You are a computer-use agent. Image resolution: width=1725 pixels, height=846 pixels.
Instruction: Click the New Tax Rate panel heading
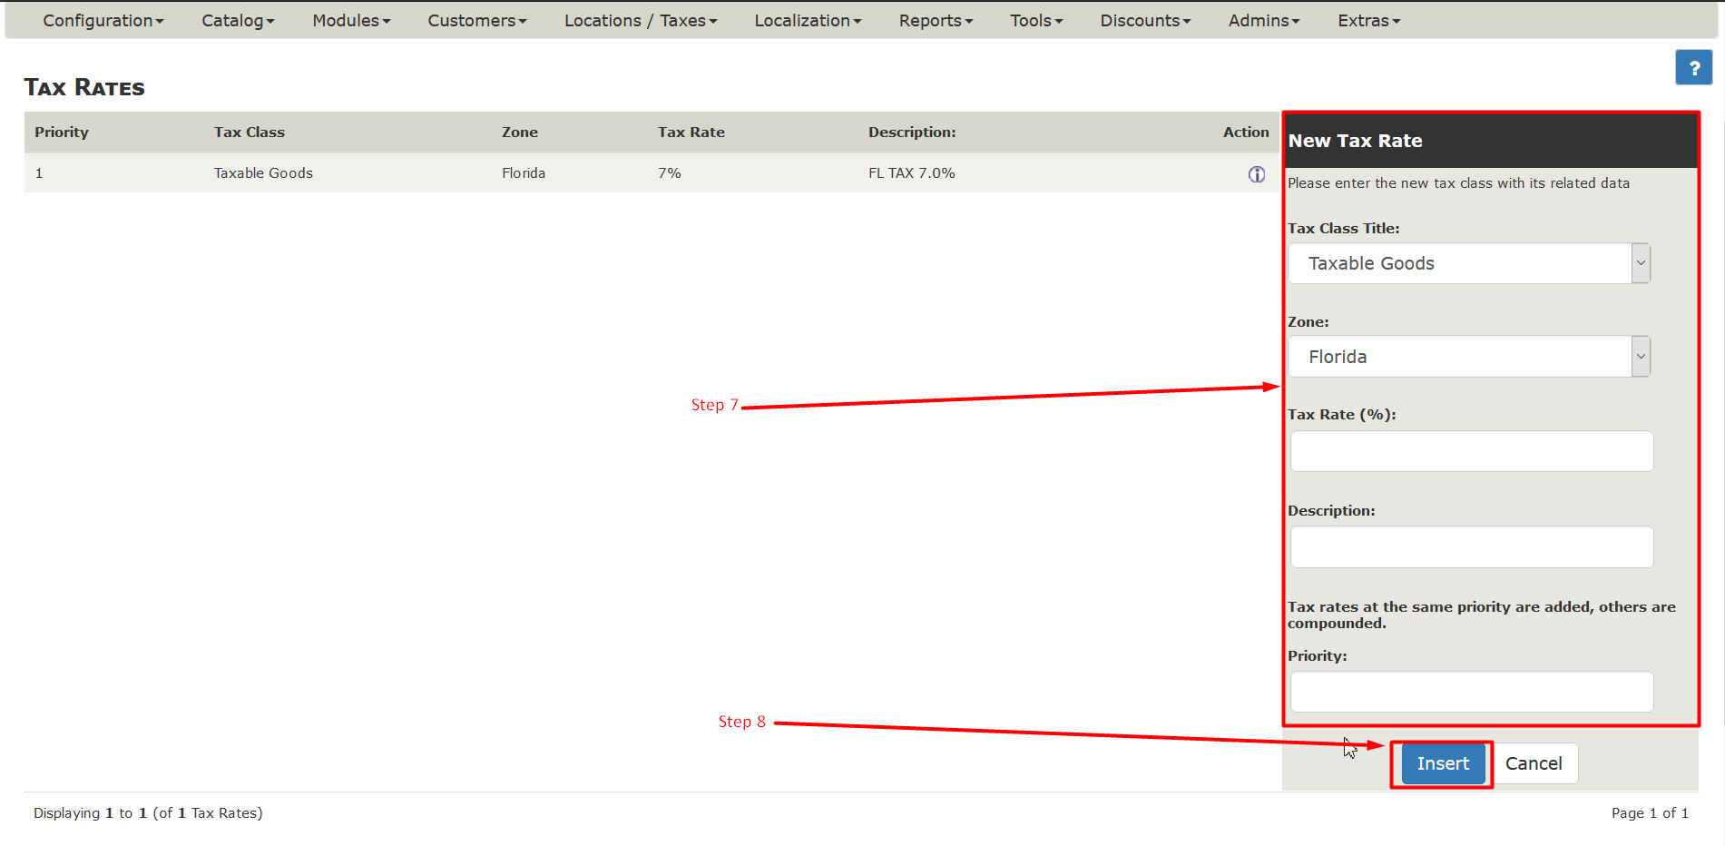1355,141
